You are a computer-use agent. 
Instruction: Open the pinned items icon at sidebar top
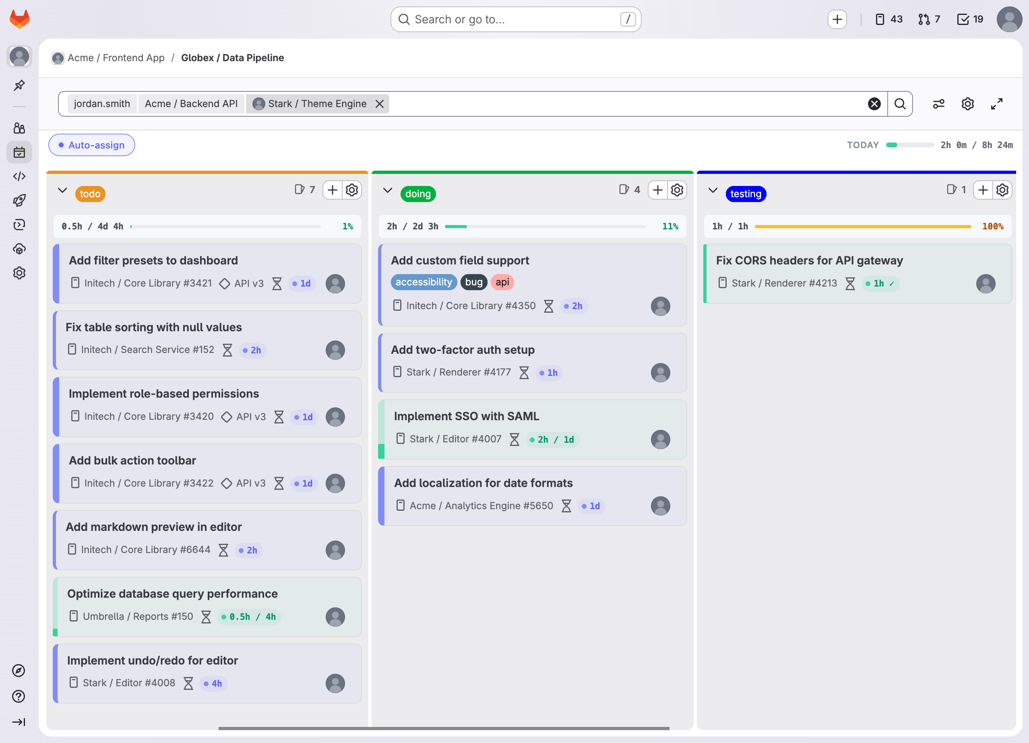click(x=19, y=85)
